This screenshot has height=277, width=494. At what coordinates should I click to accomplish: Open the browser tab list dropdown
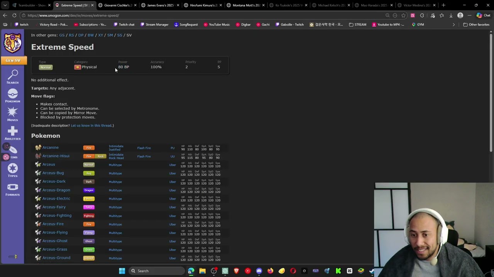(x=5, y=5)
